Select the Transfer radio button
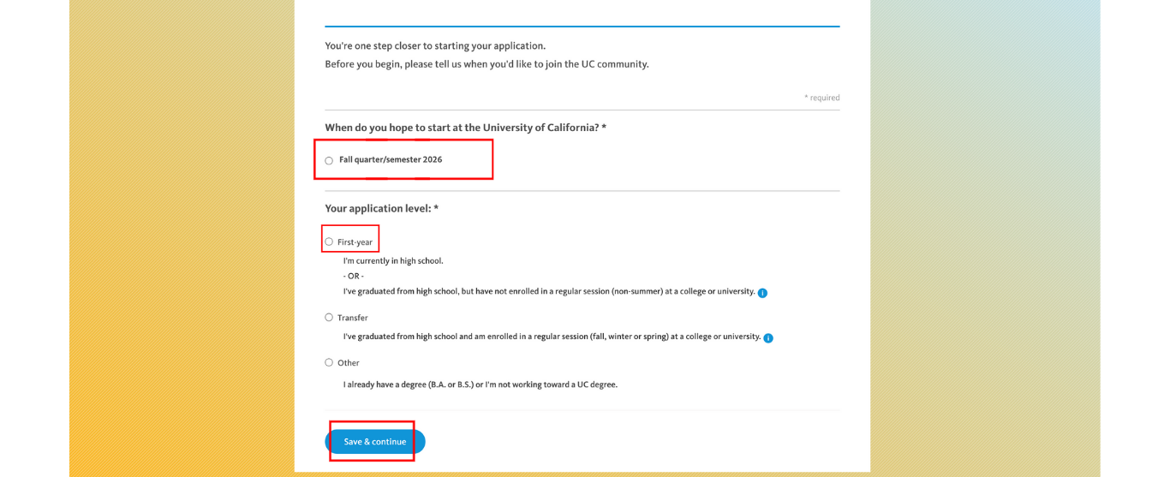This screenshot has height=477, width=1170. [329, 317]
